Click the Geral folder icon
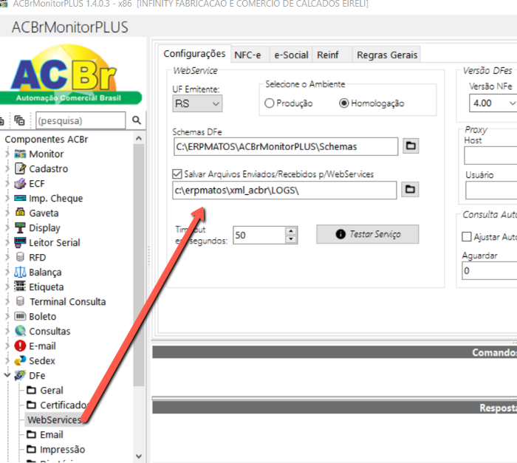This screenshot has height=463, width=517. pos(32,390)
